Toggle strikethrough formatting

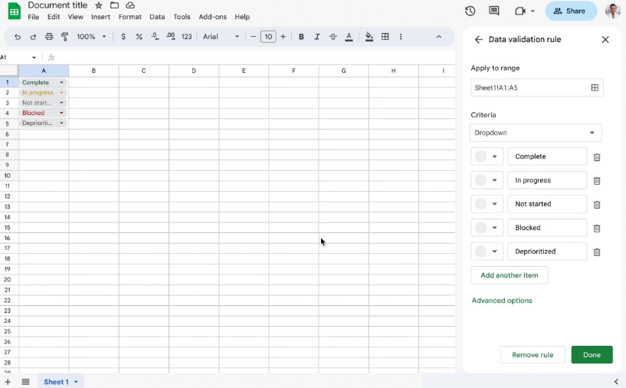[333, 37]
